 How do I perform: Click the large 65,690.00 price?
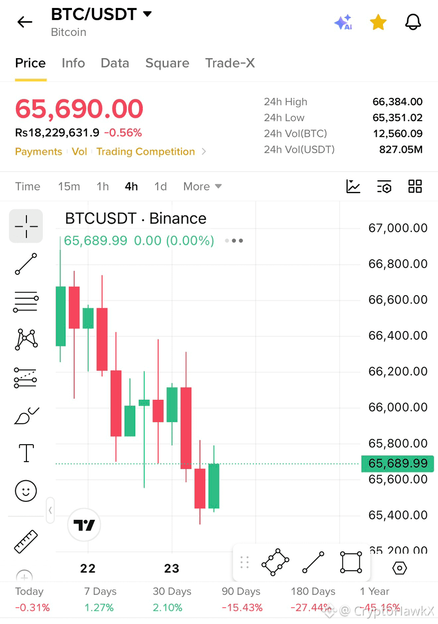point(79,108)
